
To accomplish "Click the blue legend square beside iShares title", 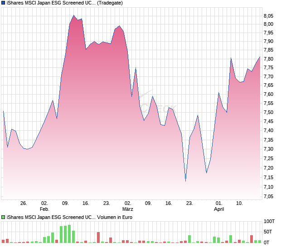I will [x=3, y=3].
